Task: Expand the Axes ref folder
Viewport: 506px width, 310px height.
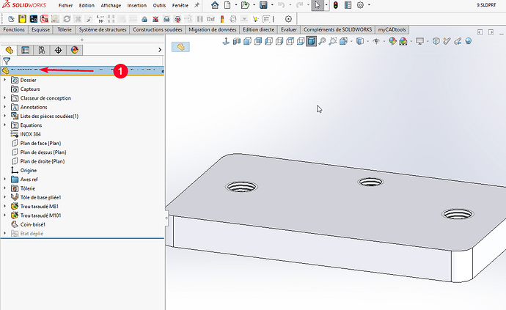Action: click(x=4, y=179)
